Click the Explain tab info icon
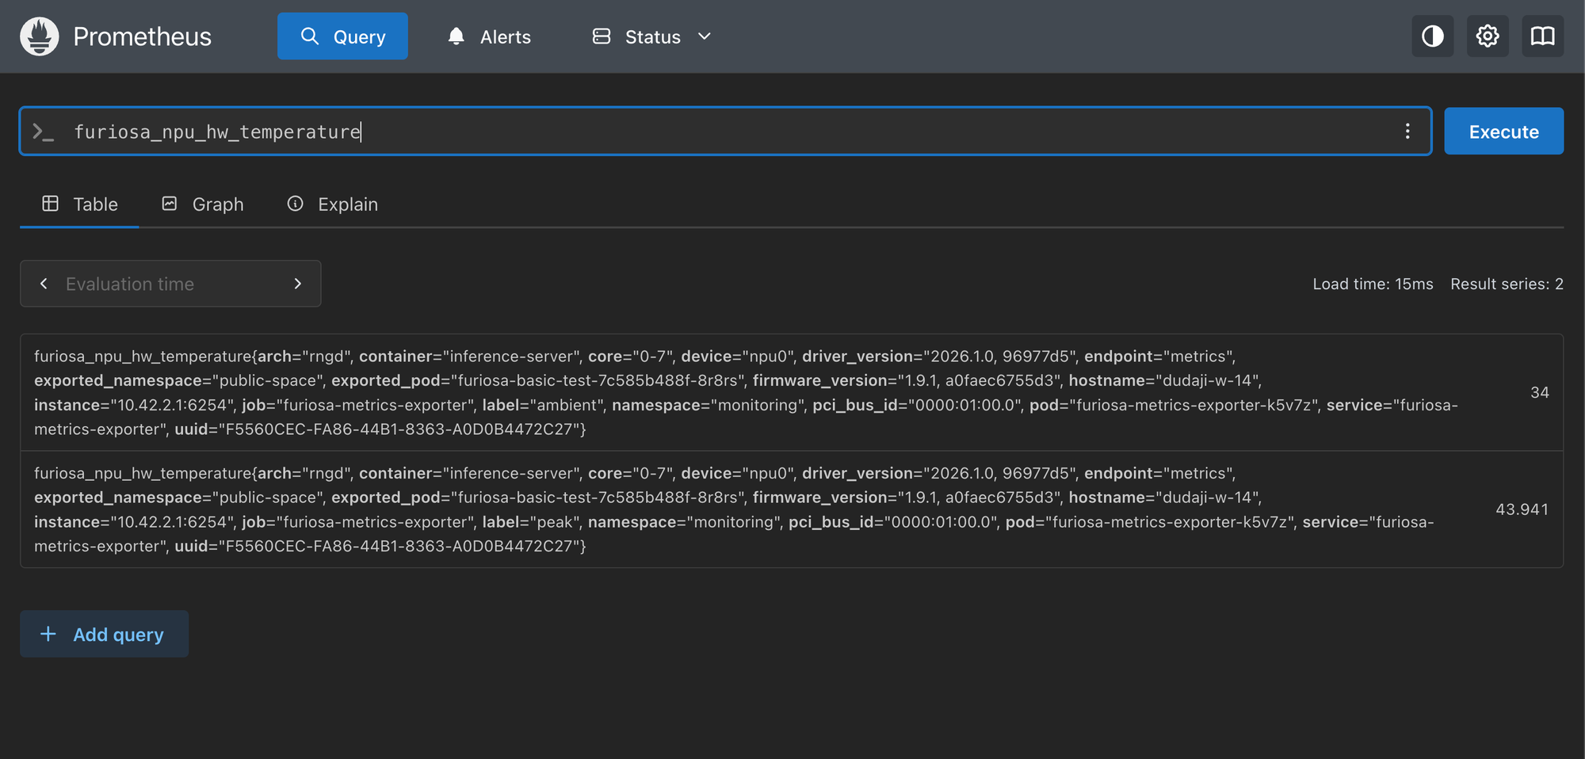Image resolution: width=1585 pixels, height=759 pixels. click(295, 204)
